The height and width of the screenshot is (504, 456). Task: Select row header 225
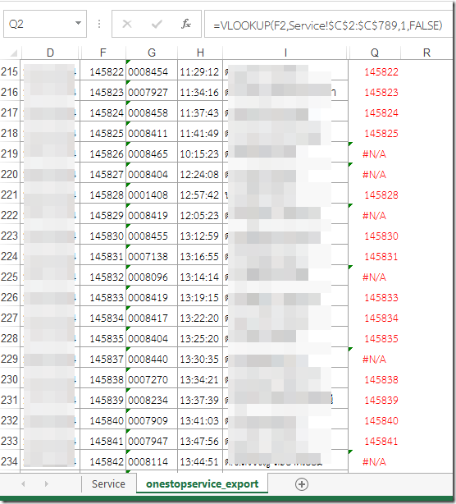pos(10,277)
